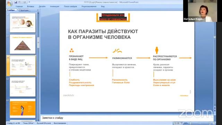The height and width of the screenshot is (125, 222).
Task: Open the Дизайн ribbon tab
Action: coord(42,7)
